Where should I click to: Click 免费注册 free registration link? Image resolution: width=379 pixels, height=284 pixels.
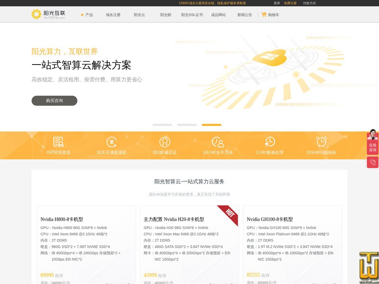tap(290, 3)
